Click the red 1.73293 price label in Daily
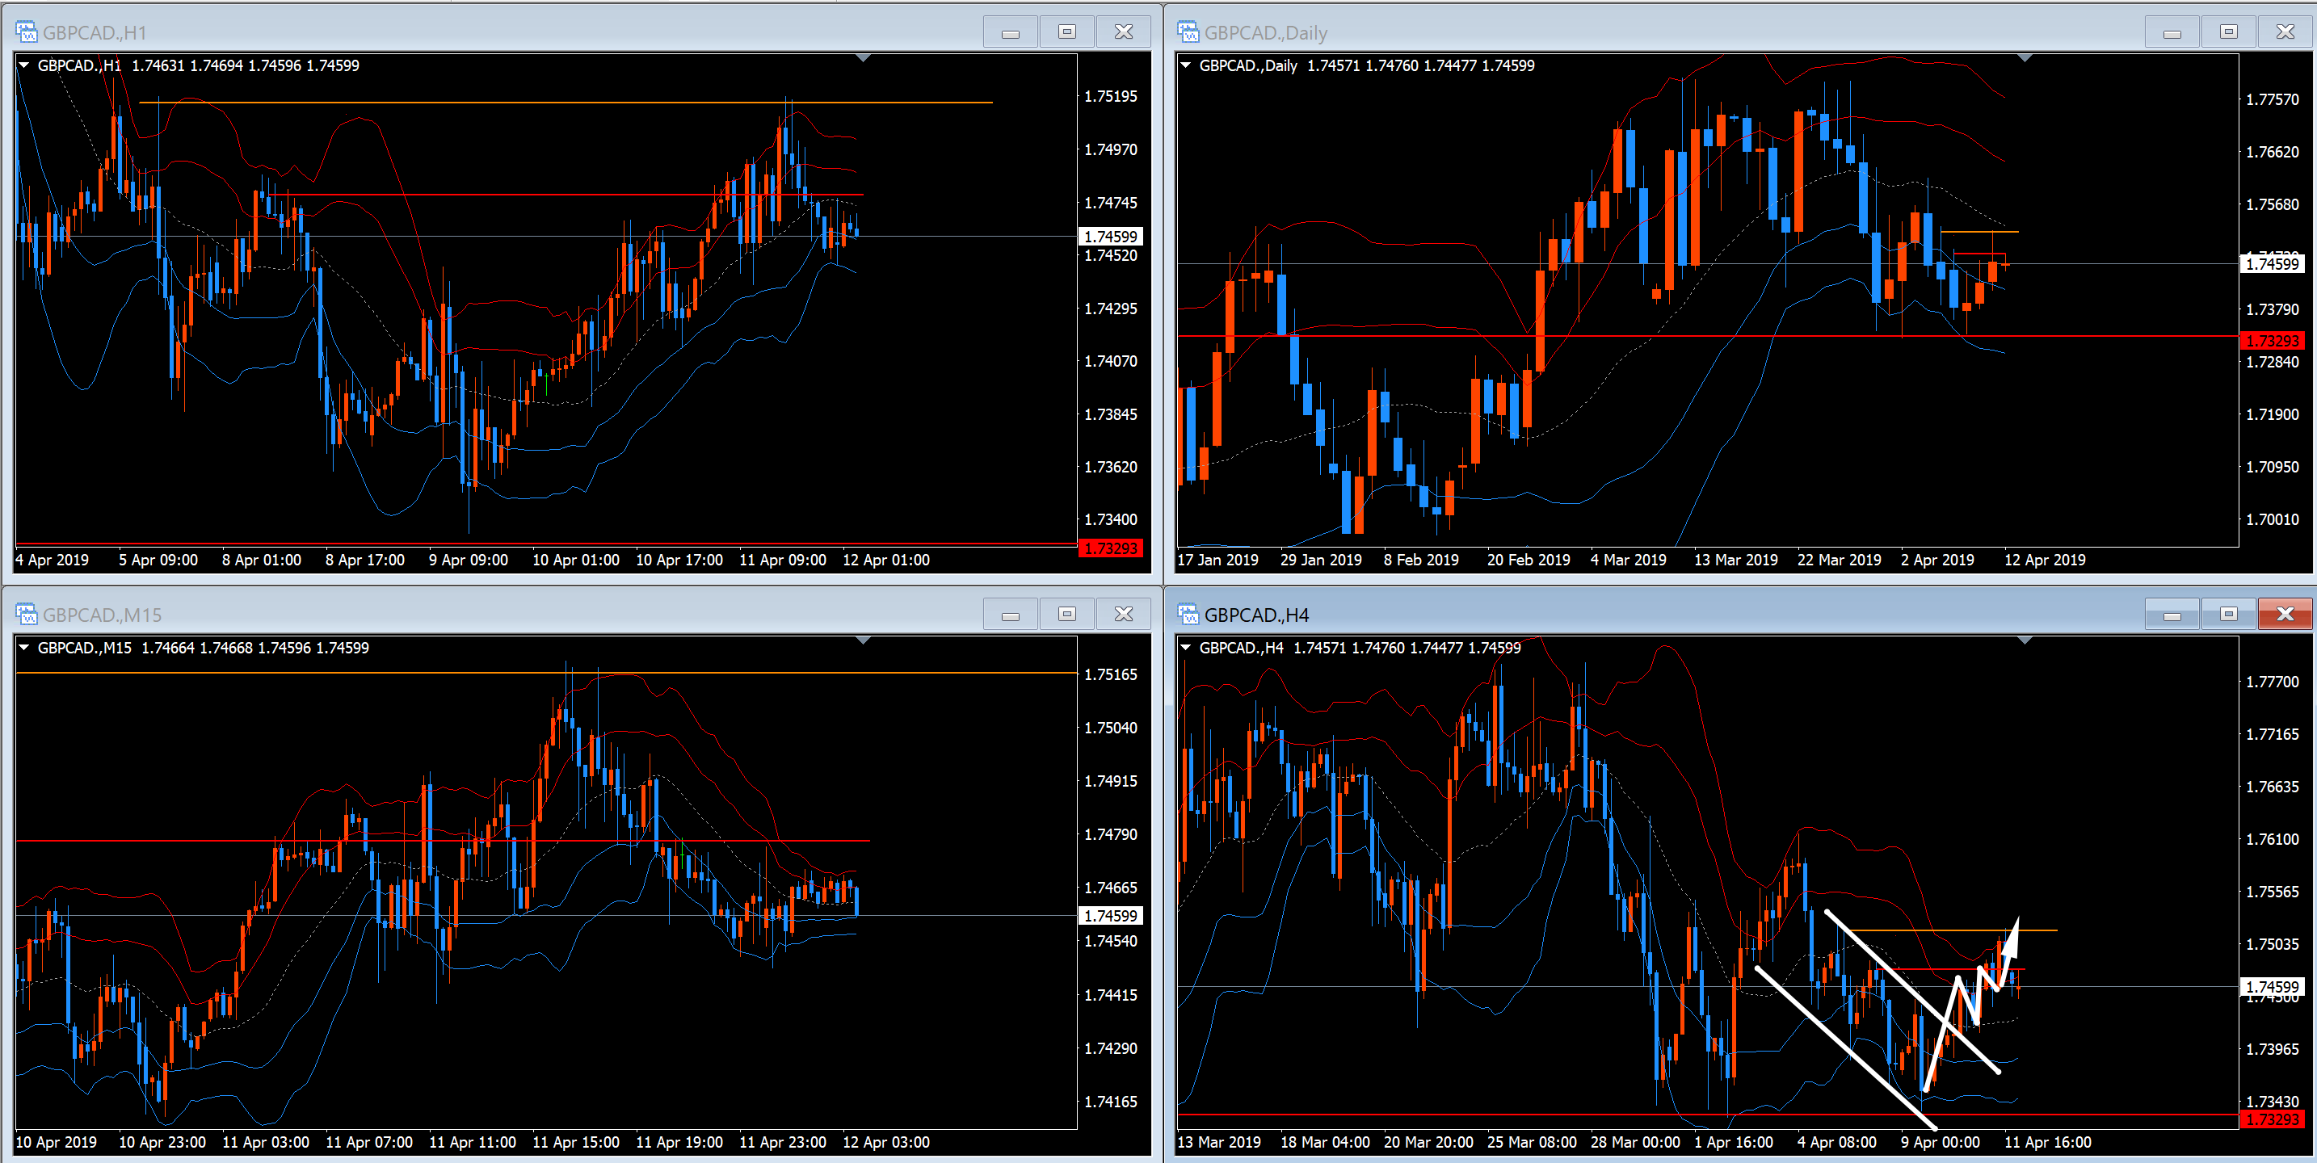This screenshot has height=1163, width=2317. (2272, 341)
